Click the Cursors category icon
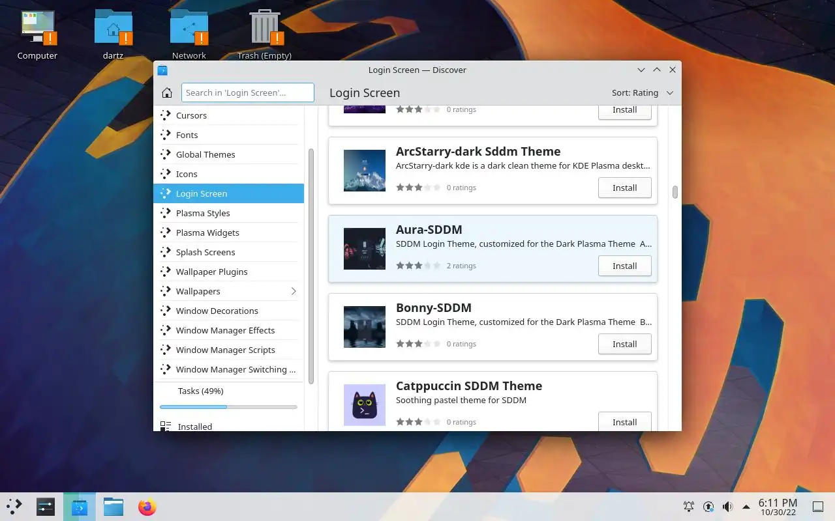 click(166, 115)
